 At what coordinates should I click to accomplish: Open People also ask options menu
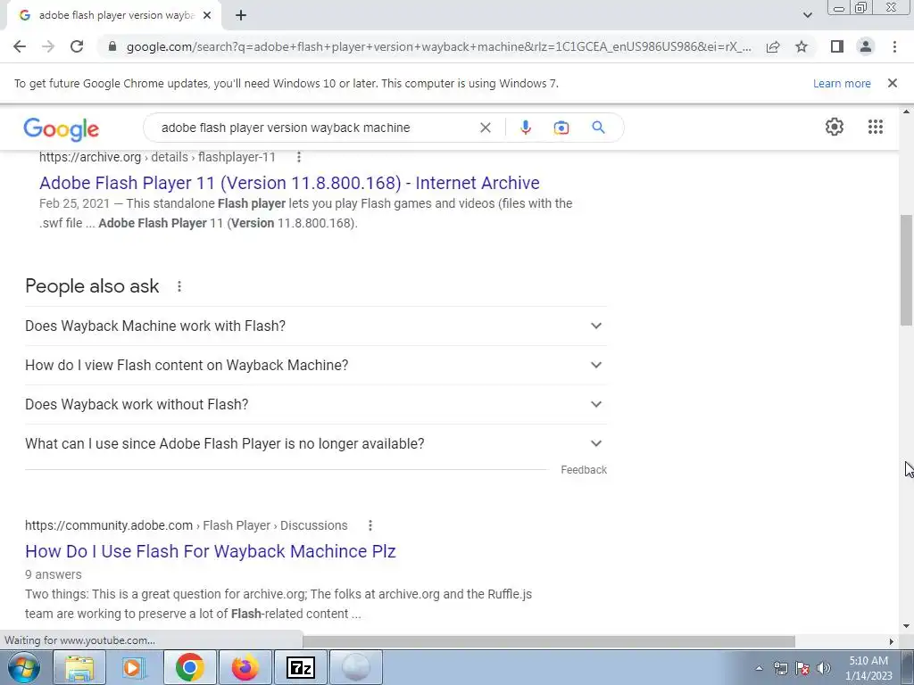[179, 286]
